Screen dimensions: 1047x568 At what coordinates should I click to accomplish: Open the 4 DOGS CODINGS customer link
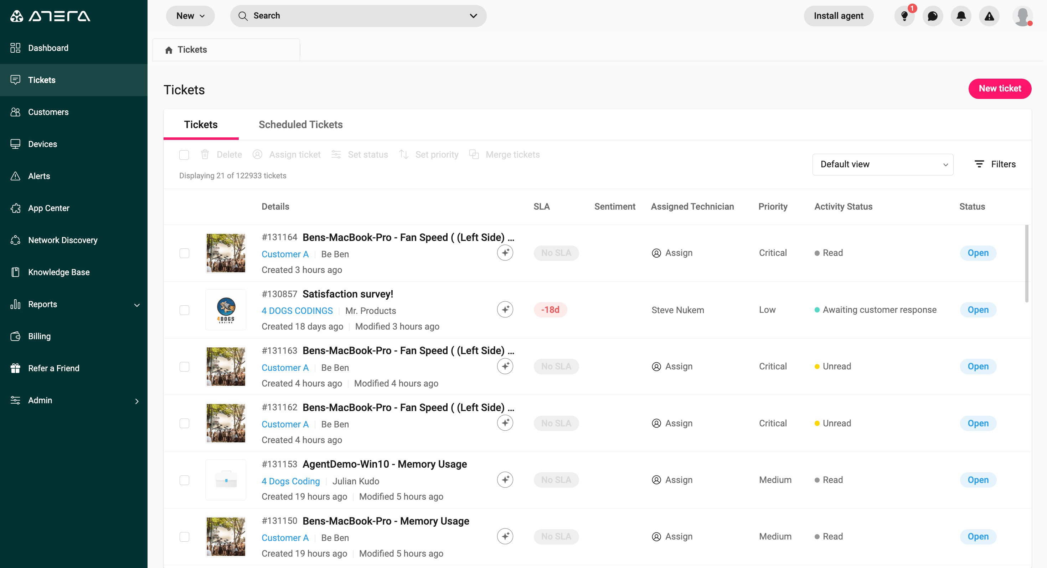tap(297, 310)
